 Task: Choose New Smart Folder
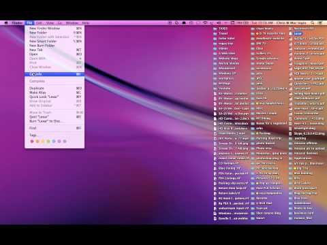[54, 42]
